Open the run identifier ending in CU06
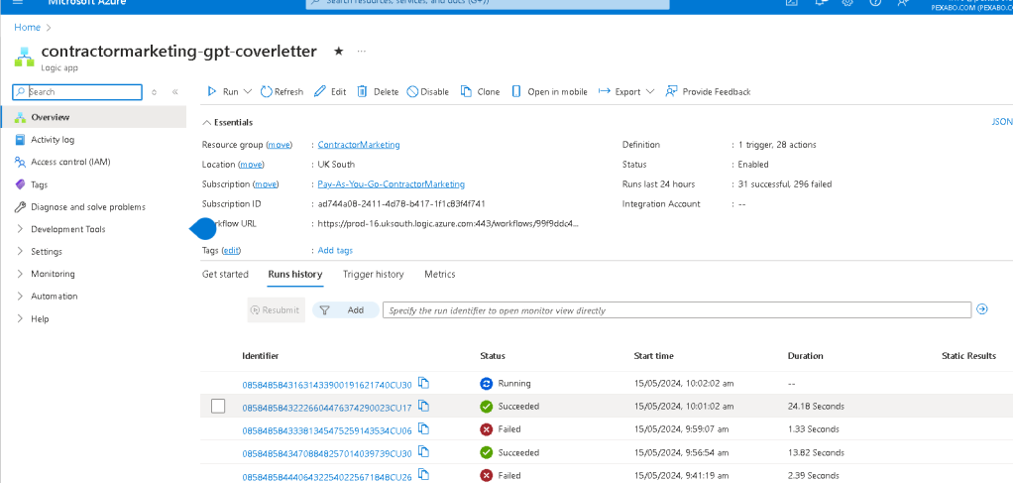The width and height of the screenshot is (1013, 483). [327, 430]
